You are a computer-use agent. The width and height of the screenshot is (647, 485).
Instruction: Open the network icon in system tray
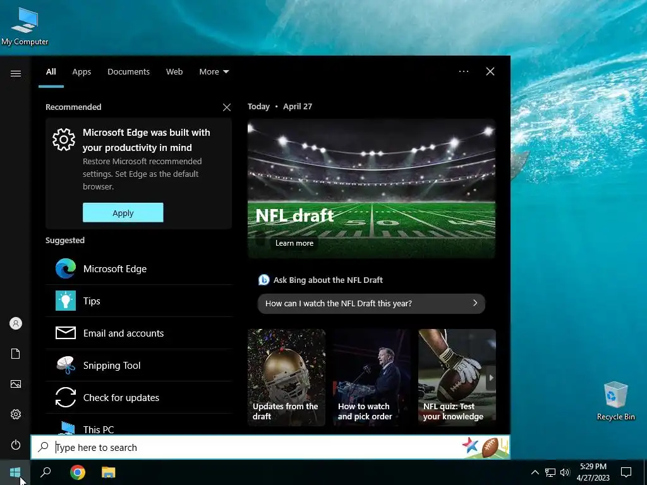coord(550,472)
